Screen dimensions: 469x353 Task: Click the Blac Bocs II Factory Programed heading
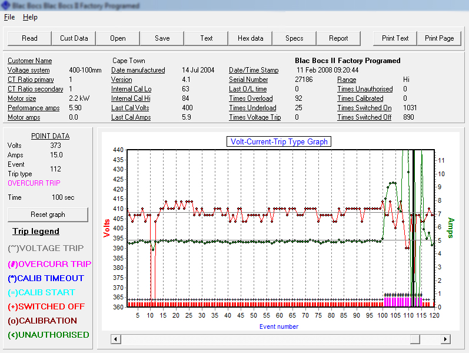click(x=348, y=61)
